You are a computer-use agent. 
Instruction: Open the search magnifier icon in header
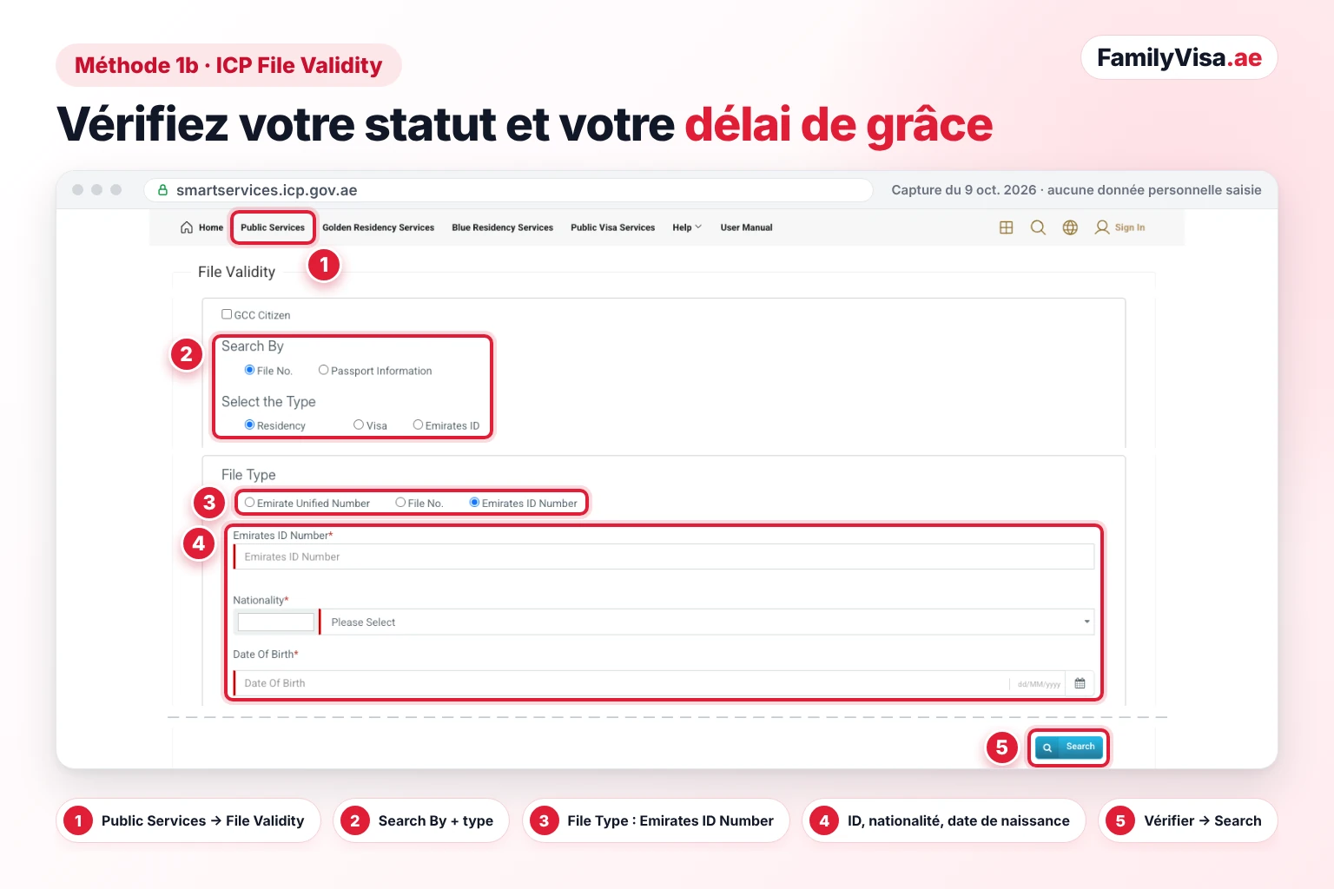click(x=1038, y=227)
